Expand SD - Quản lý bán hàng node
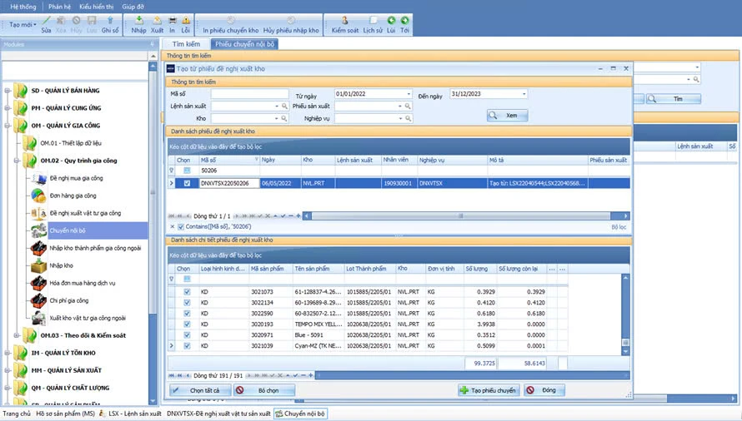The width and height of the screenshot is (742, 421). 8,90
